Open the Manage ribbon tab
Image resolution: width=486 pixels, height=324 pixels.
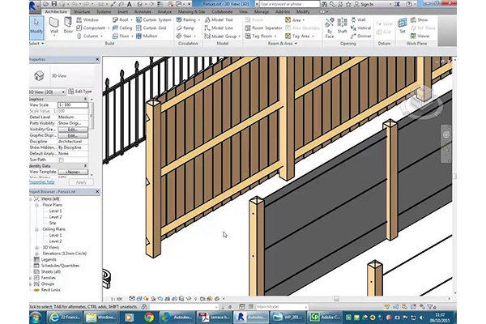coord(262,12)
